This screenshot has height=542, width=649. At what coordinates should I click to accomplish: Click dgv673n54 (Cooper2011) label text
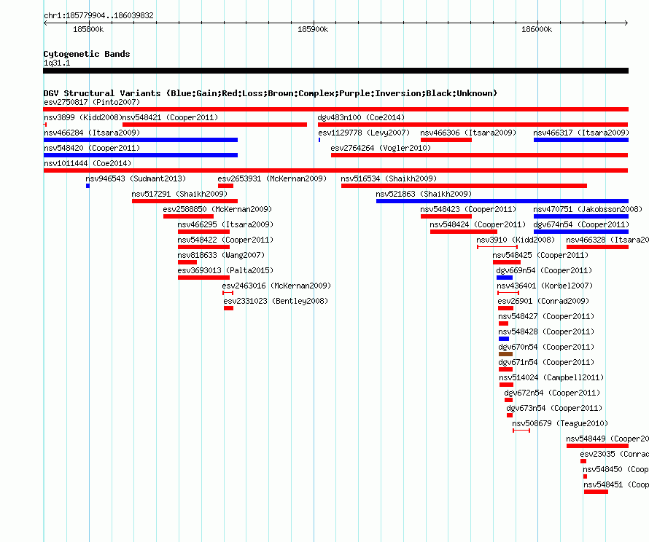(554, 408)
